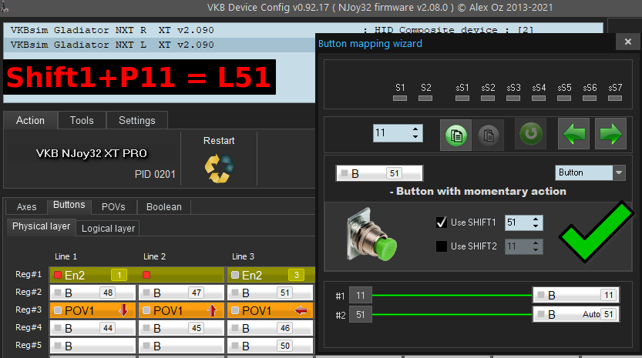Click the B Auto 51 output cell on row #2
The height and width of the screenshot is (358, 642).
[x=576, y=314]
